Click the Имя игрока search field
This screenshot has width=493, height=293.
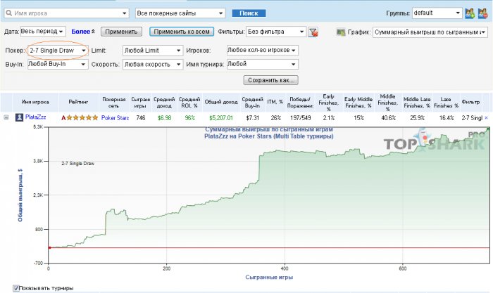[x=66, y=13]
